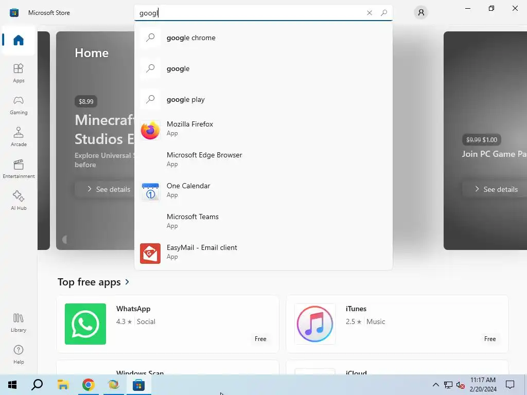Switch to Microsoft Store taskbar icon
Viewport: 527px width, 395px height.
pos(138,385)
